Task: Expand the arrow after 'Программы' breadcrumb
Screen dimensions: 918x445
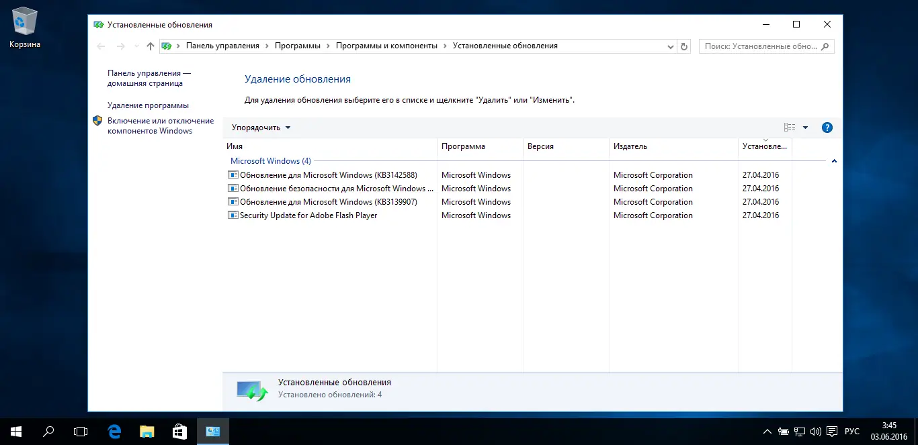Action: (x=328, y=46)
